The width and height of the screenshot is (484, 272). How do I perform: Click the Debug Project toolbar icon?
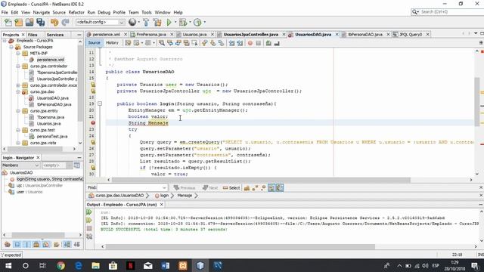[183, 22]
